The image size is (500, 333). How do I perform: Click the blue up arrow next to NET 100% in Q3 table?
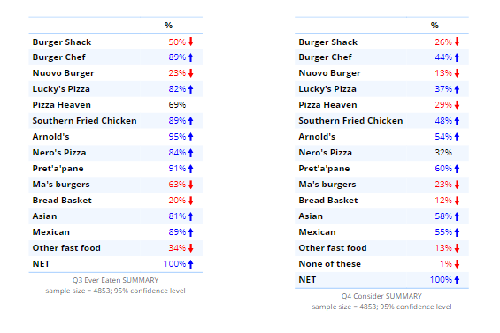coord(190,264)
